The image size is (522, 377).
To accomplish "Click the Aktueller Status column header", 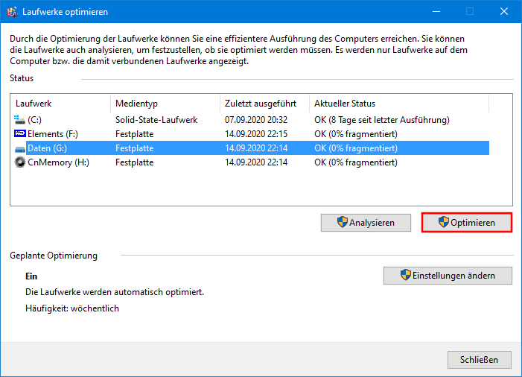I will tap(398, 104).
